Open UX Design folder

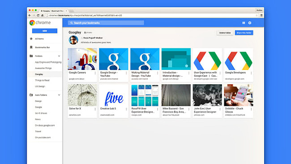(x=40, y=86)
